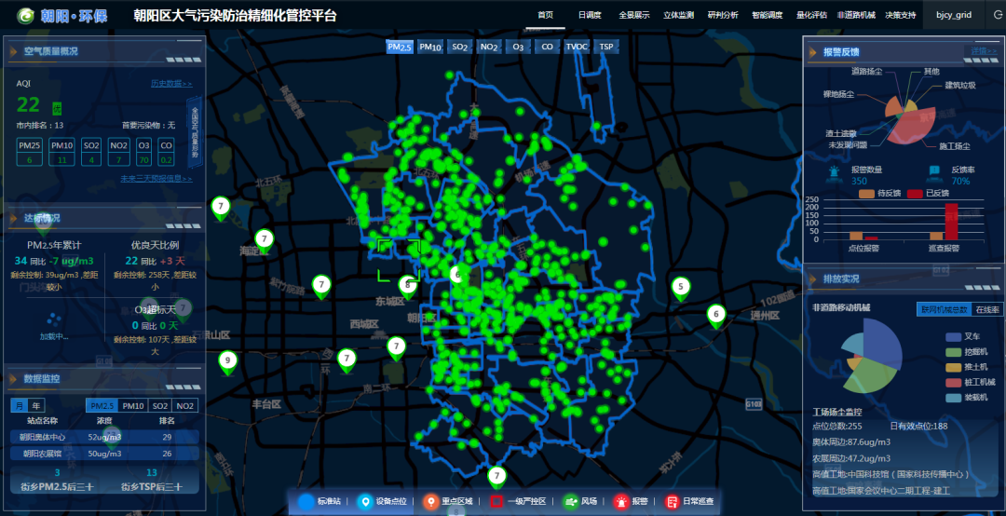The width and height of the screenshot is (1006, 516).
Task: Click the header icon beside bjcy_grid
Action: pyautogui.click(x=998, y=15)
